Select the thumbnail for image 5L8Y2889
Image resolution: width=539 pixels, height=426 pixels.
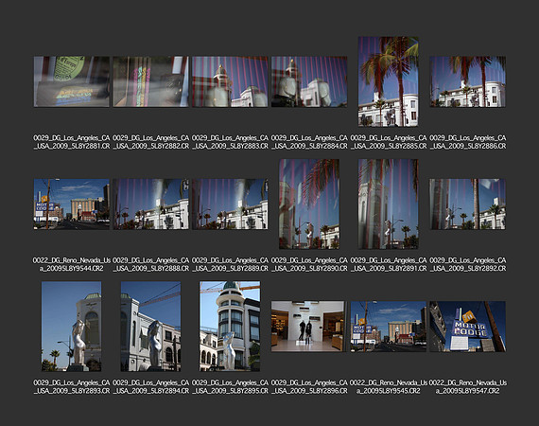[230, 204]
